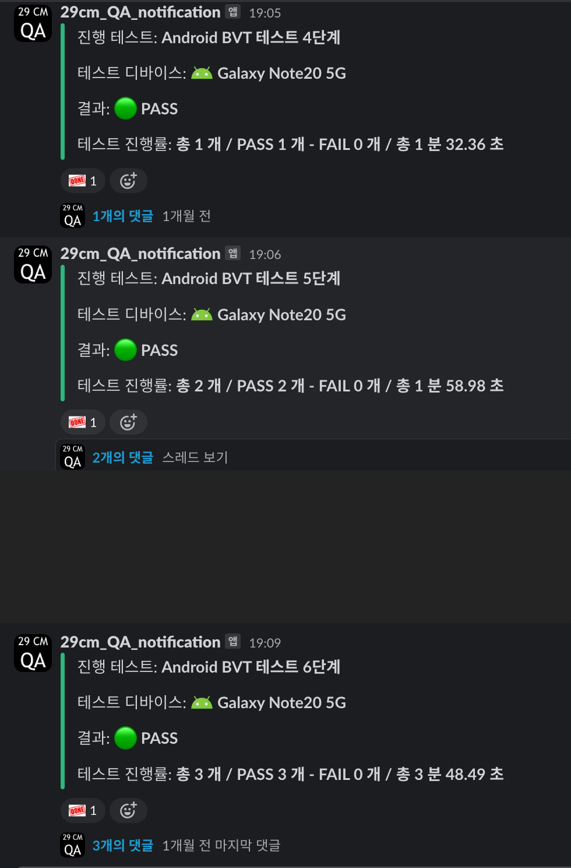The width and height of the screenshot is (571, 868).
Task: Add a reaction to the 6단계 test message
Action: point(128,810)
